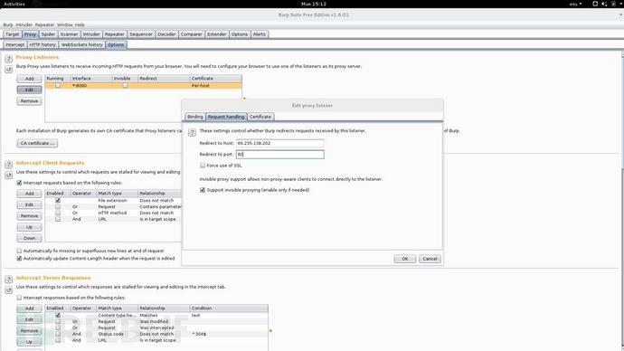Enable Intercept responses based on following rules

[x=19, y=298]
